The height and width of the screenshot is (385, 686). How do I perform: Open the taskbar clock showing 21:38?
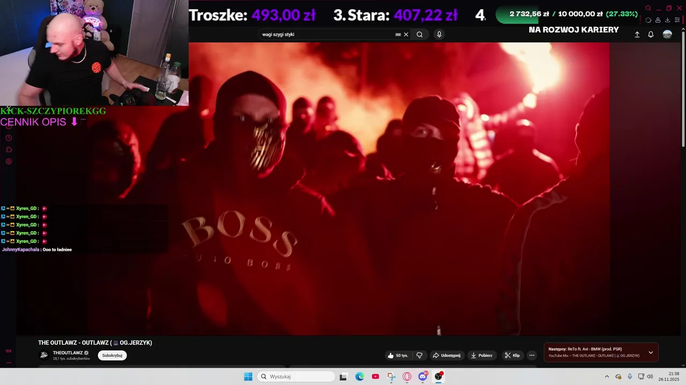point(669,376)
